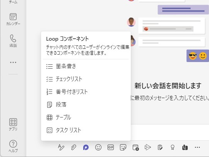Select タスク リスト Loop component
Screen dimensions: 209x157
(x=86, y=130)
